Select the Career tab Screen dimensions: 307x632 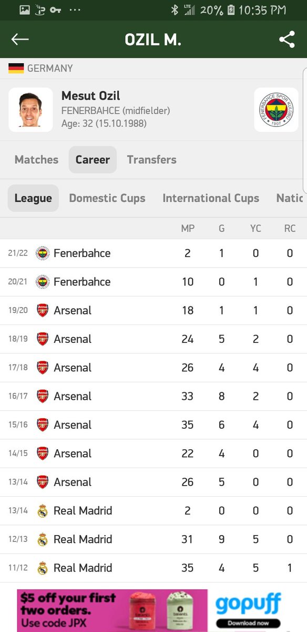tap(93, 160)
